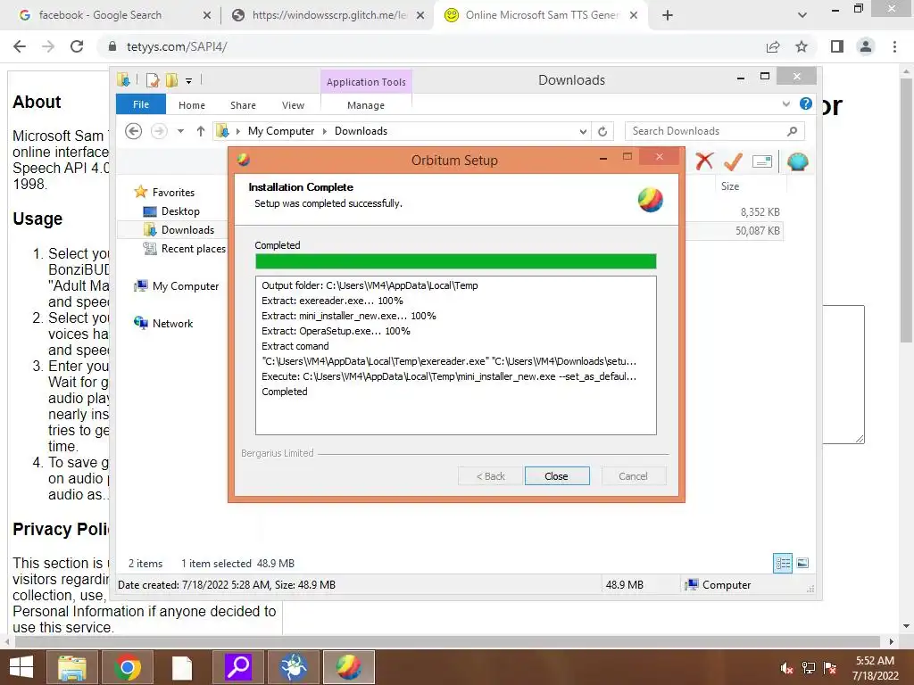Screen dimensions: 914x685
Task: Click the blue shell globe toolbar icon
Action: coord(797,161)
